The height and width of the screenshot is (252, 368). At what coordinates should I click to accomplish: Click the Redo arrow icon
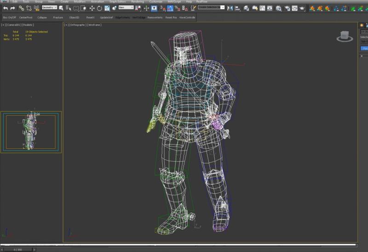[13, 8]
